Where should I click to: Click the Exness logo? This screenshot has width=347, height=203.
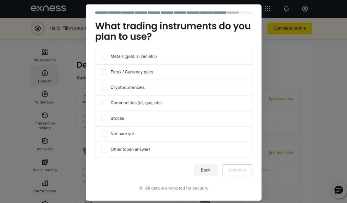tap(48, 9)
